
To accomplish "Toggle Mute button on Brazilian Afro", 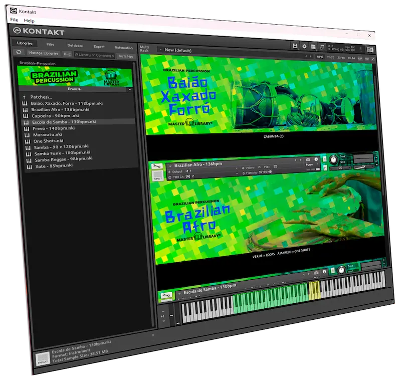I will click(325, 168).
